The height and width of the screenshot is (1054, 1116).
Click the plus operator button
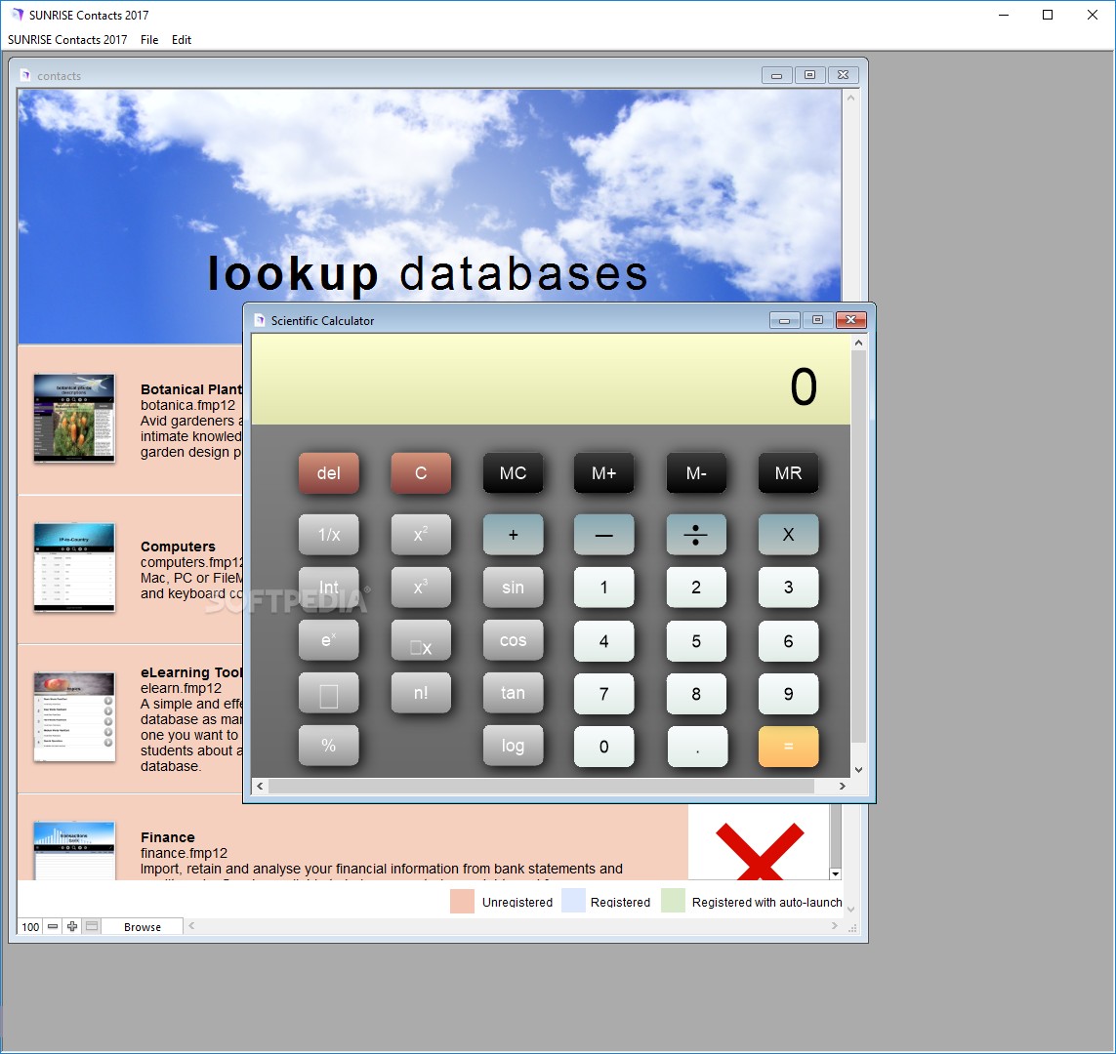click(513, 535)
